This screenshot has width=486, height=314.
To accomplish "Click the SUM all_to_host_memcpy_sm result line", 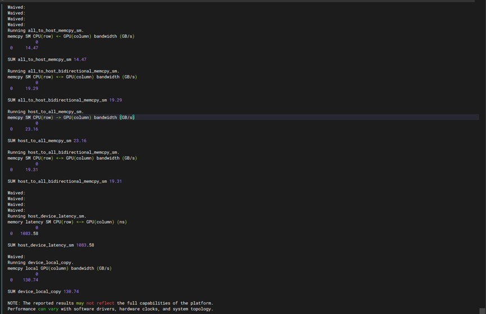I will [47, 59].
